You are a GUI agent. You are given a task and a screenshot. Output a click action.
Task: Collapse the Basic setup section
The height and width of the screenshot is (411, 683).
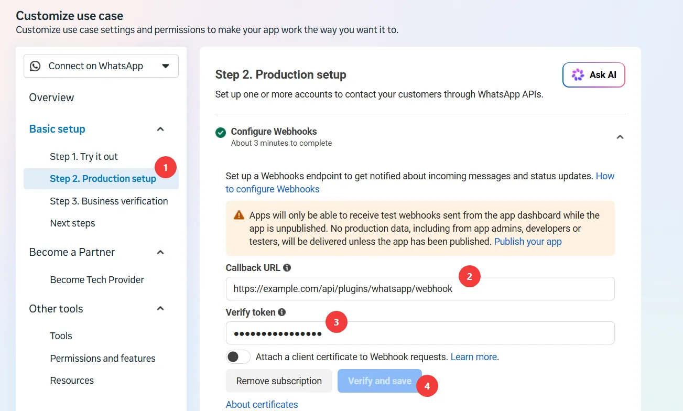(161, 129)
